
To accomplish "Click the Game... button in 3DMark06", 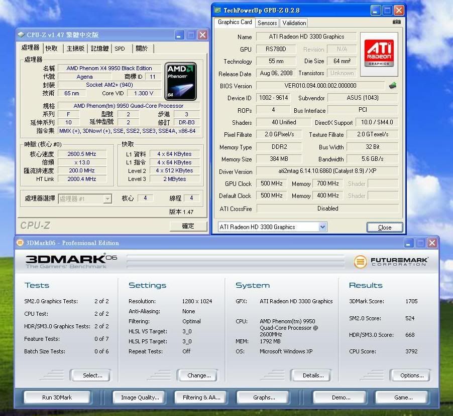I will pyautogui.click(x=402, y=397).
